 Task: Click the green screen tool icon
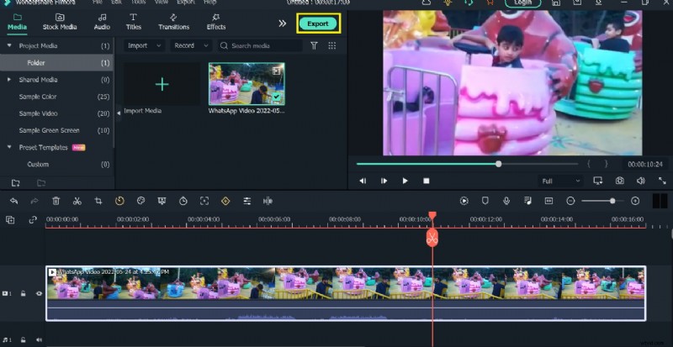click(x=162, y=201)
